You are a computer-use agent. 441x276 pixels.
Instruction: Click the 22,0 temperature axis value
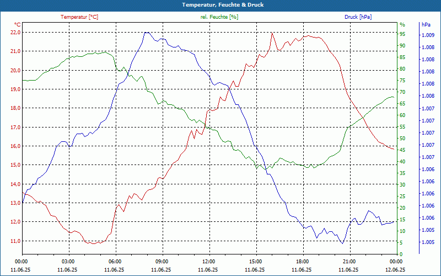15,33
